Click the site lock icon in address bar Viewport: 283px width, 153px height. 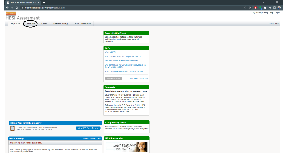click(x=23, y=8)
